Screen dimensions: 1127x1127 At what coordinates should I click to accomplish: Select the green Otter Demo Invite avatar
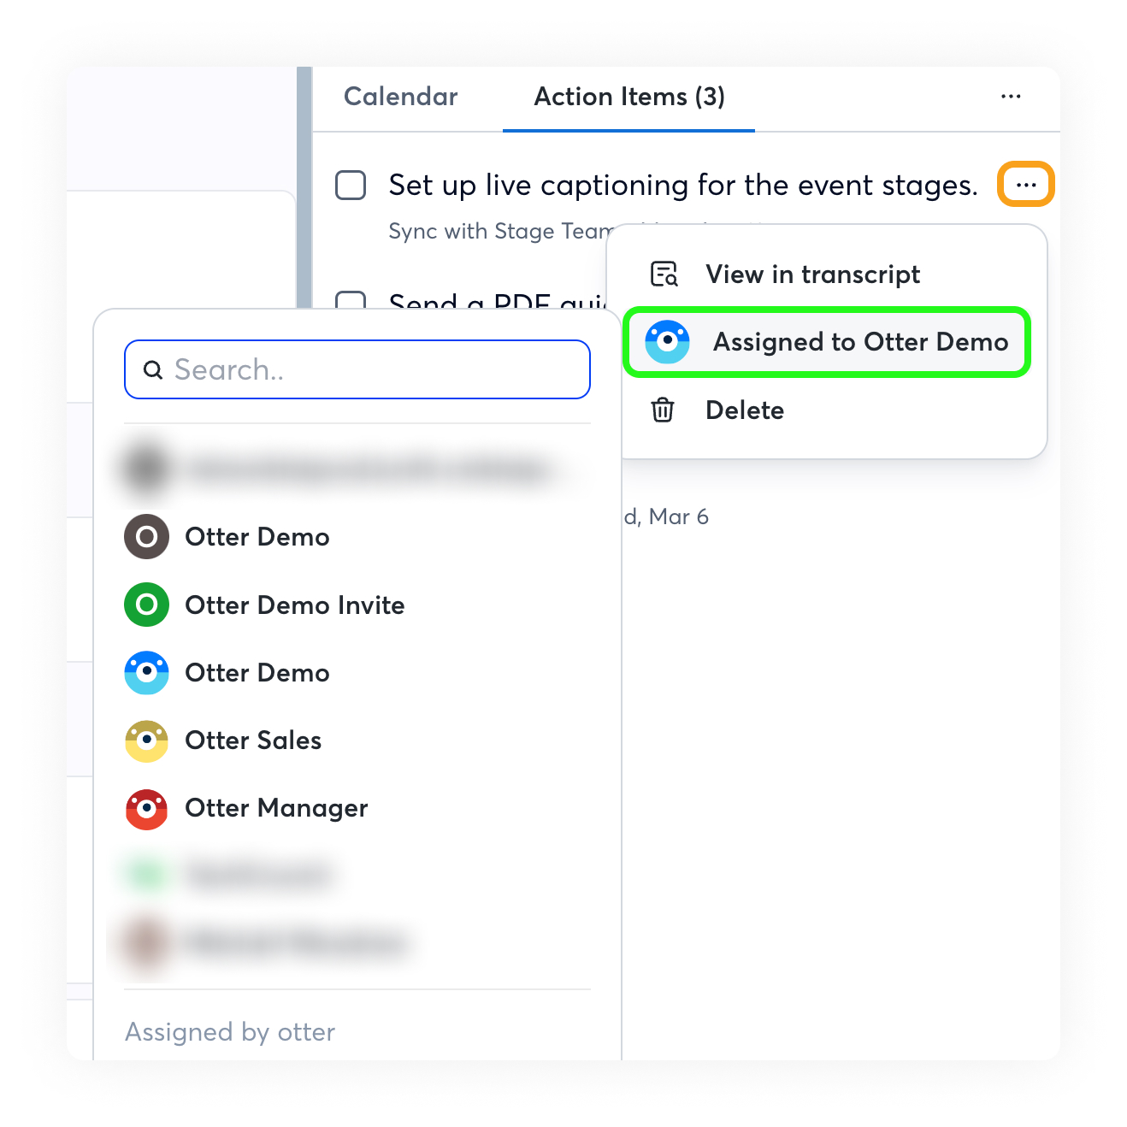(x=146, y=605)
